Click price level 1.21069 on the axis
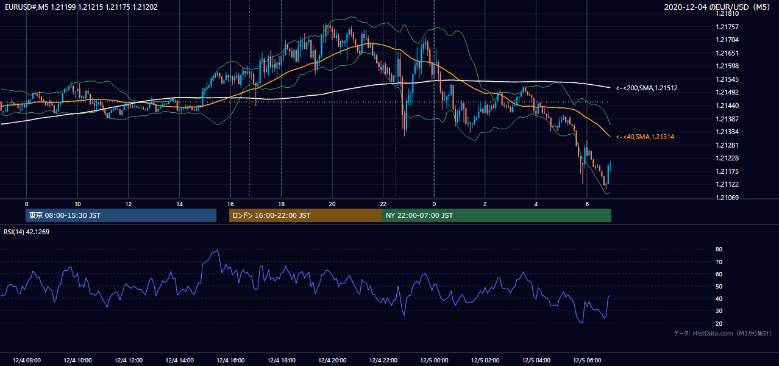 tap(727, 198)
